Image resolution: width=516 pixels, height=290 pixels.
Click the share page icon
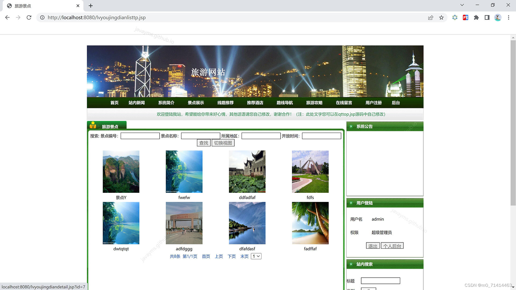(x=431, y=17)
